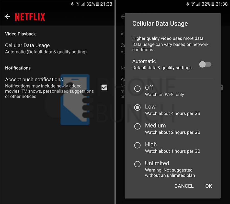
Task: Choose the Medium data usage option
Action: coord(137,126)
